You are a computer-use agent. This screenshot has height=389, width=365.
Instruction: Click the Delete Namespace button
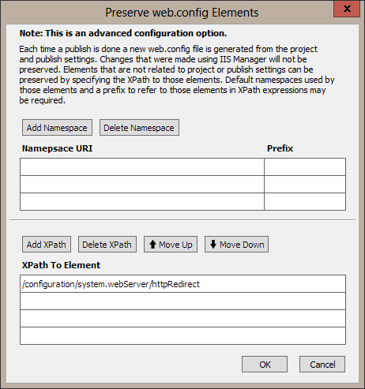click(139, 128)
